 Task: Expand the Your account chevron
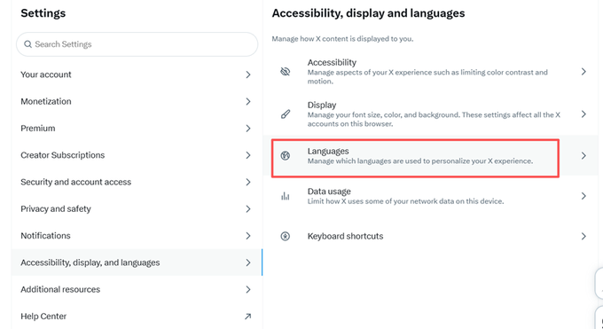(x=248, y=74)
